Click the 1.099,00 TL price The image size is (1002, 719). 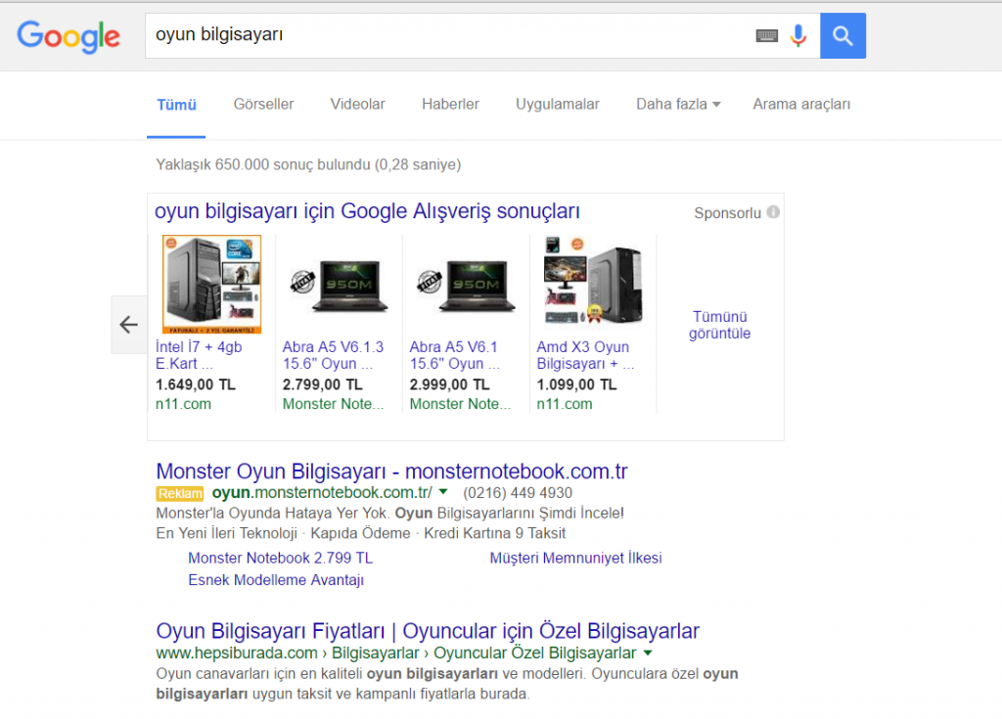[576, 384]
